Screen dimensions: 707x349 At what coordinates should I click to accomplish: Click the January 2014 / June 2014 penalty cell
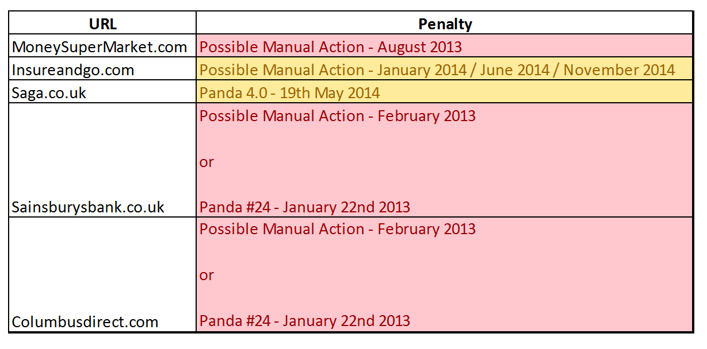pos(445,69)
